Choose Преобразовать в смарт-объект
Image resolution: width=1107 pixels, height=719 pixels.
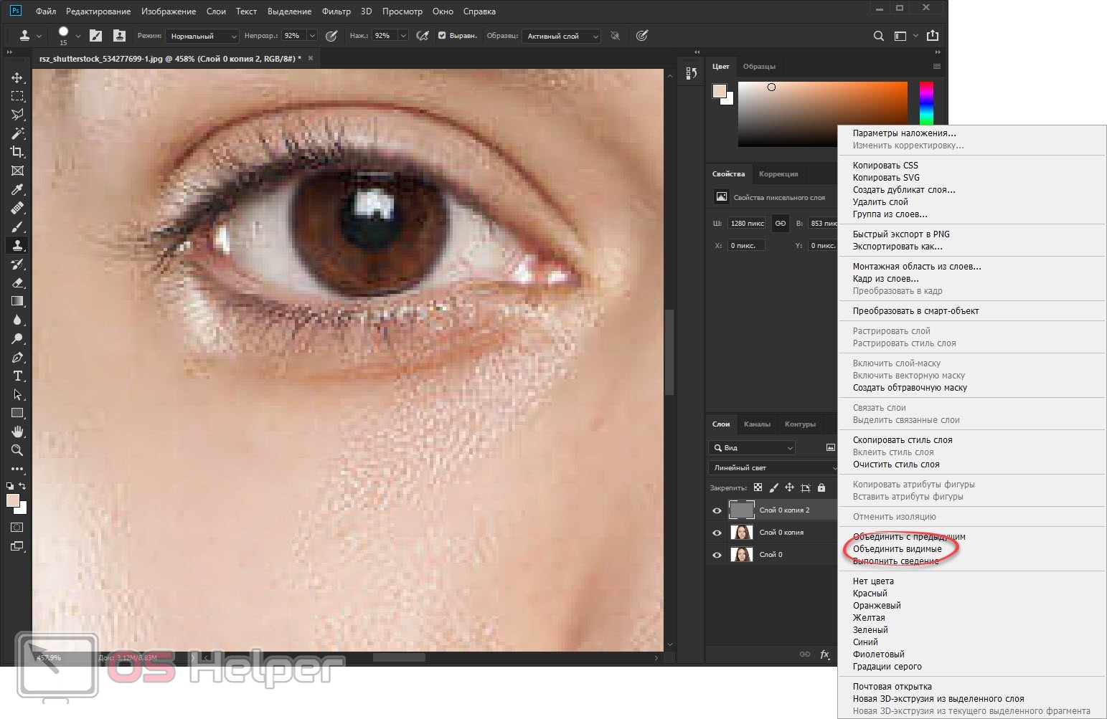point(915,311)
